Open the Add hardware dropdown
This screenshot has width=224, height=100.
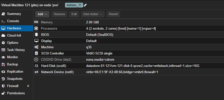[x=42, y=14]
